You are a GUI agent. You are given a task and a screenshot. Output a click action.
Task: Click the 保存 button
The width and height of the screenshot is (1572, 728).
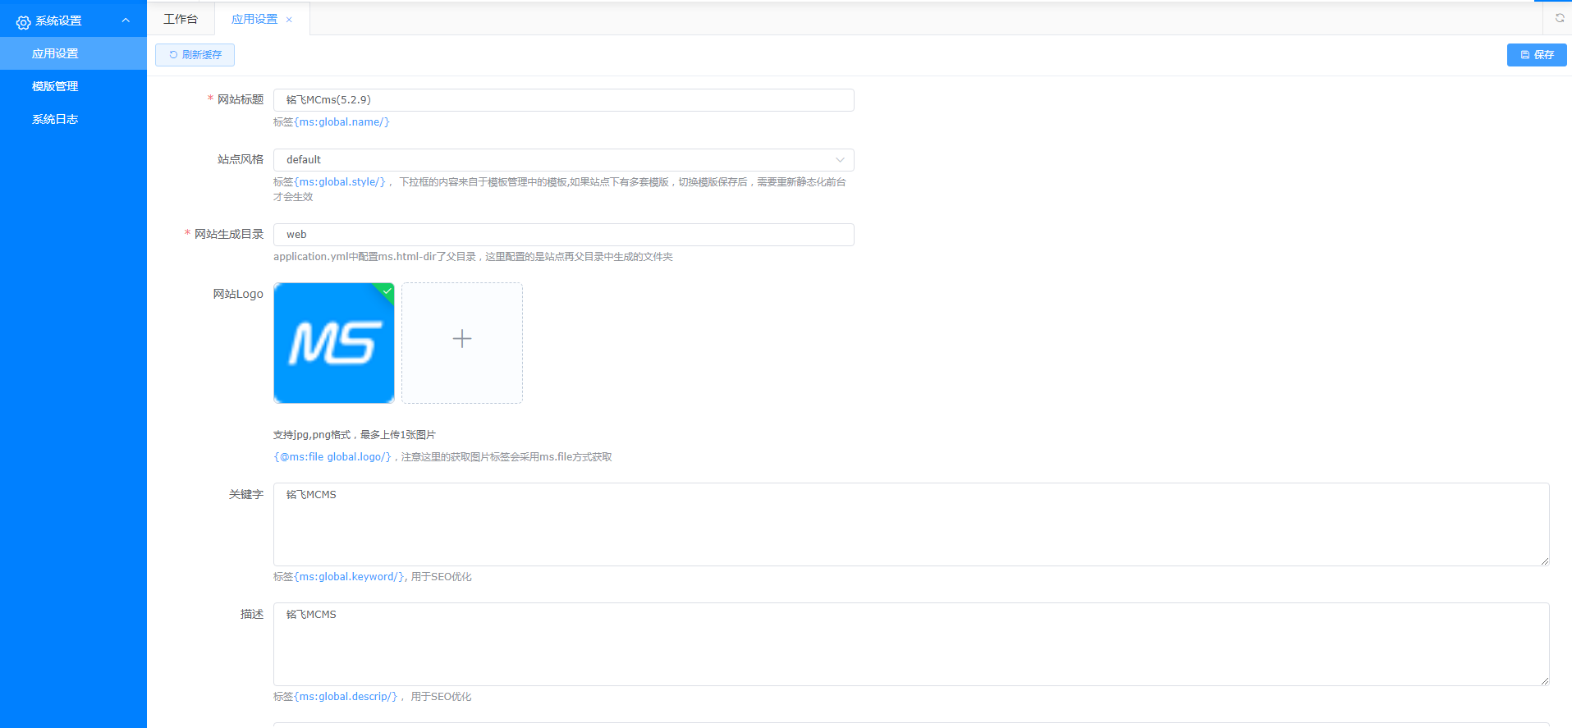click(x=1536, y=55)
